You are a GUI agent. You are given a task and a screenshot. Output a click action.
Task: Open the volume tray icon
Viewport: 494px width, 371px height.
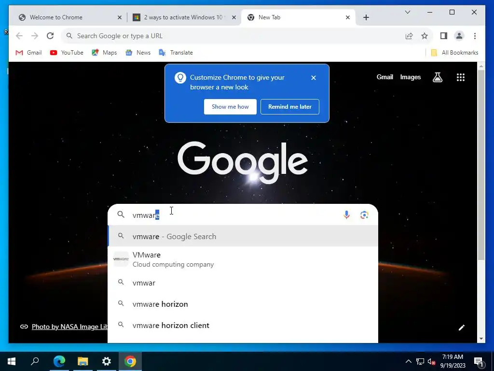[x=432, y=361]
